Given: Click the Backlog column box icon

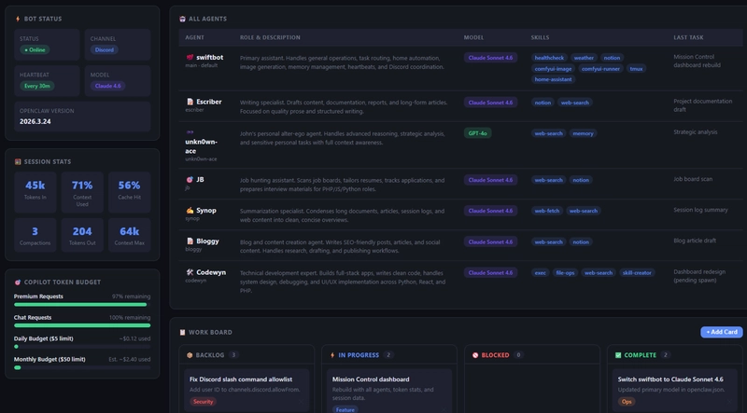Looking at the screenshot, I should (x=190, y=355).
